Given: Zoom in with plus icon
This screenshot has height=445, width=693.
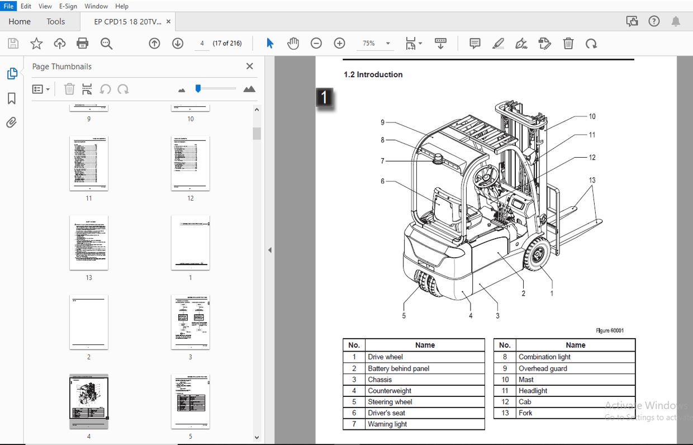Looking at the screenshot, I should (x=339, y=44).
